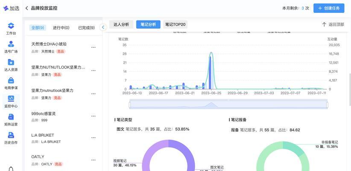This screenshot has height=171, width=351.
Task: Click the right handle of chart range slider
Action: tap(327, 105)
